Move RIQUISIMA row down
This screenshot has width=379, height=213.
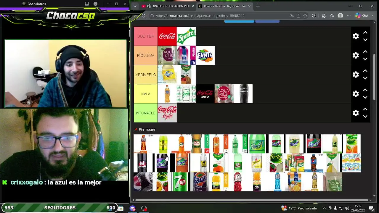(365, 59)
